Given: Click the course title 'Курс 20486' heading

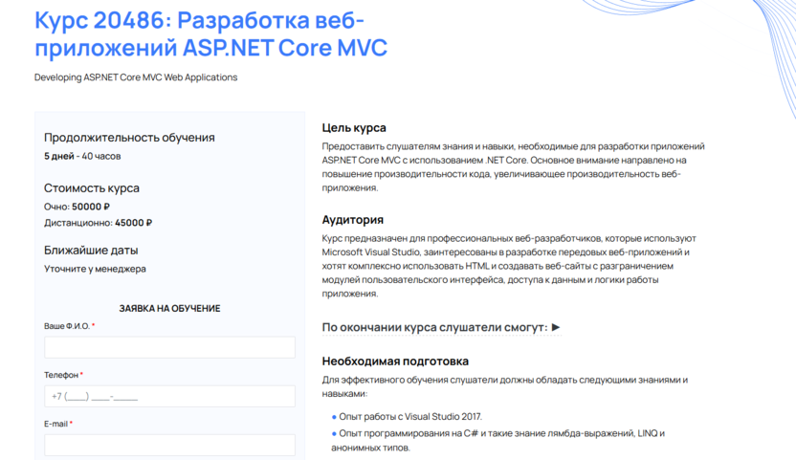Looking at the screenshot, I should [210, 34].
